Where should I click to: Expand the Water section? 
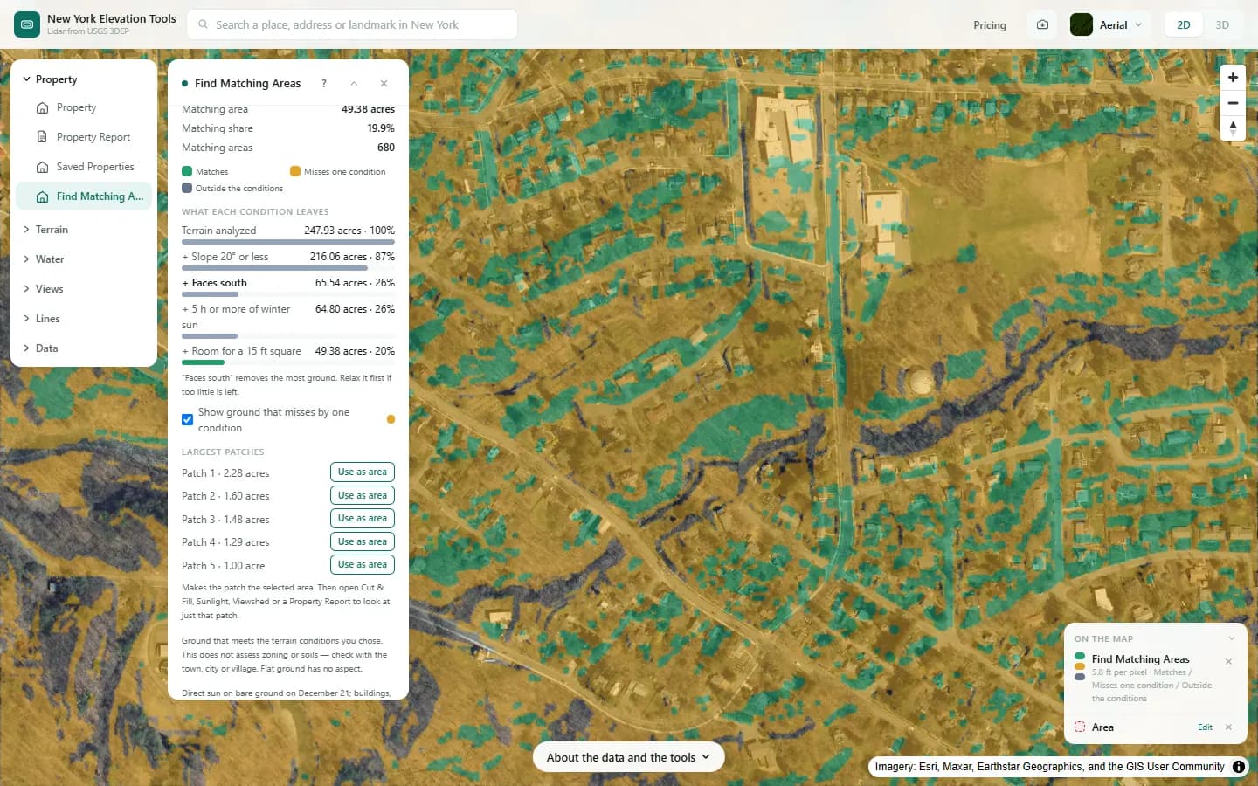[84, 259]
